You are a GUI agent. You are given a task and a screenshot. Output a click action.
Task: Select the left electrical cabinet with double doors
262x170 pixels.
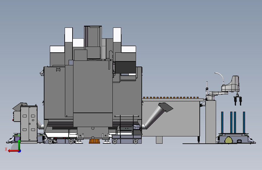(29, 124)
